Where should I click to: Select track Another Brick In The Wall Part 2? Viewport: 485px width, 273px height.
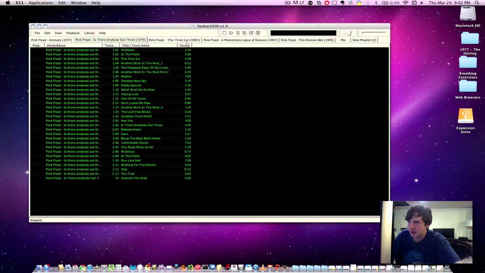click(145, 72)
